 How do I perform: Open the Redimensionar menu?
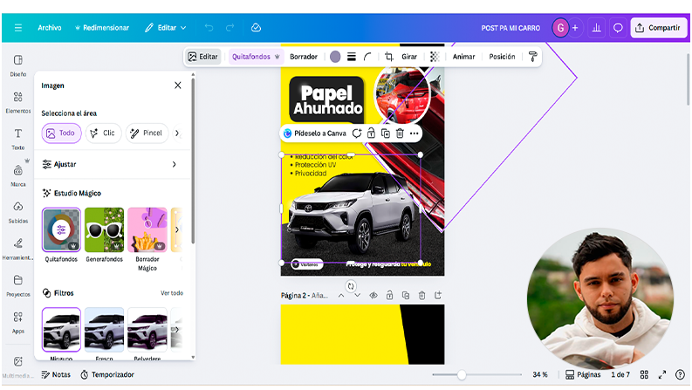point(101,28)
